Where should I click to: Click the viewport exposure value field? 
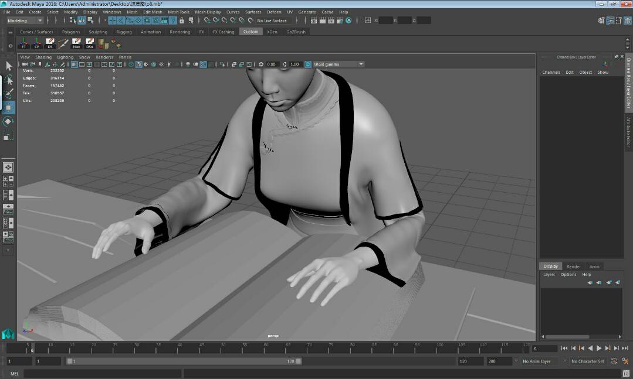click(x=272, y=64)
